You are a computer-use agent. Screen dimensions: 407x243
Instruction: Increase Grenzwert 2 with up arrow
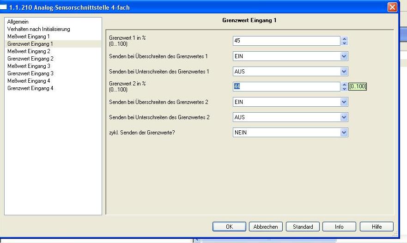coord(344,85)
